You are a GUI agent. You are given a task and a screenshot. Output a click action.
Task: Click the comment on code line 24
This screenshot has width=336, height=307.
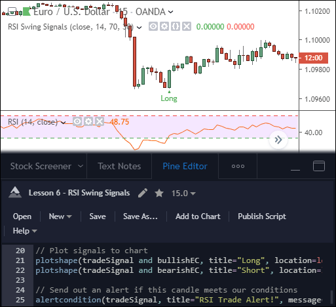(166, 290)
